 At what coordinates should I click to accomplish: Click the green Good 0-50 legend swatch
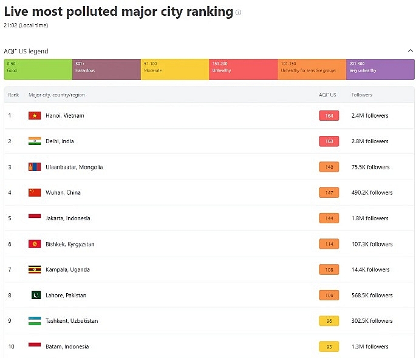pos(38,69)
